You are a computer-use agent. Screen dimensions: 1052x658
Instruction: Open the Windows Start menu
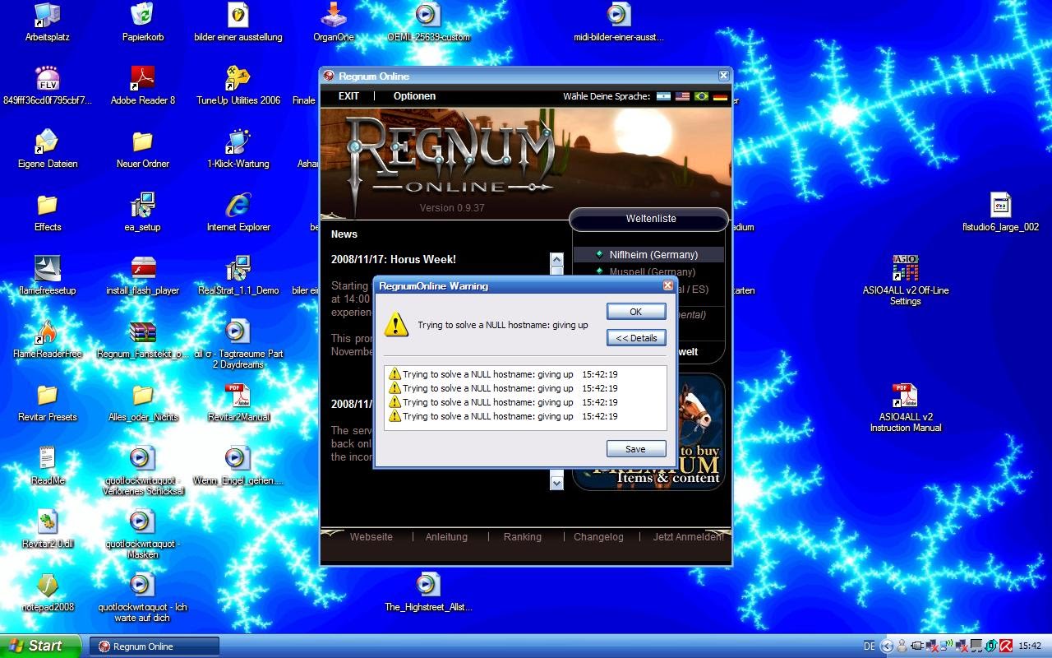tap(40, 646)
